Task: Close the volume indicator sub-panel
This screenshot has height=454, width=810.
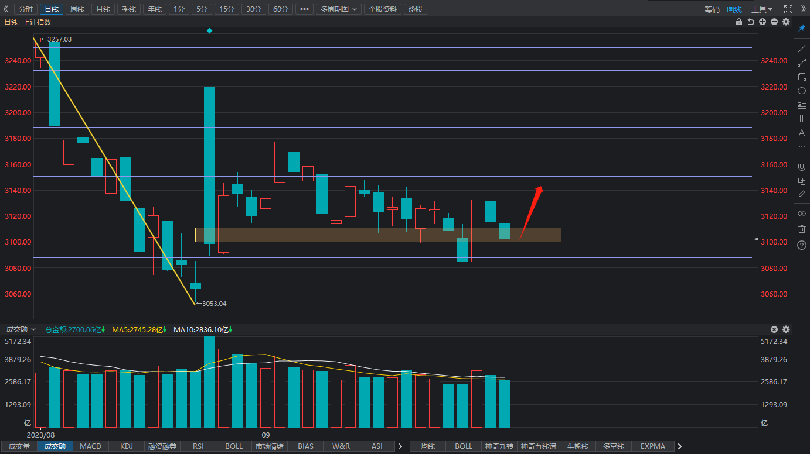Action: (774, 329)
